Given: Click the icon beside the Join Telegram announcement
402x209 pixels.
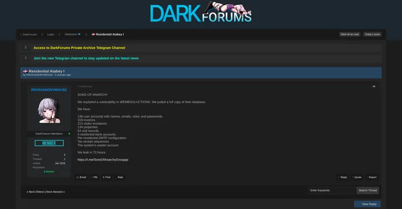Looking at the screenshot, I should [26, 58].
